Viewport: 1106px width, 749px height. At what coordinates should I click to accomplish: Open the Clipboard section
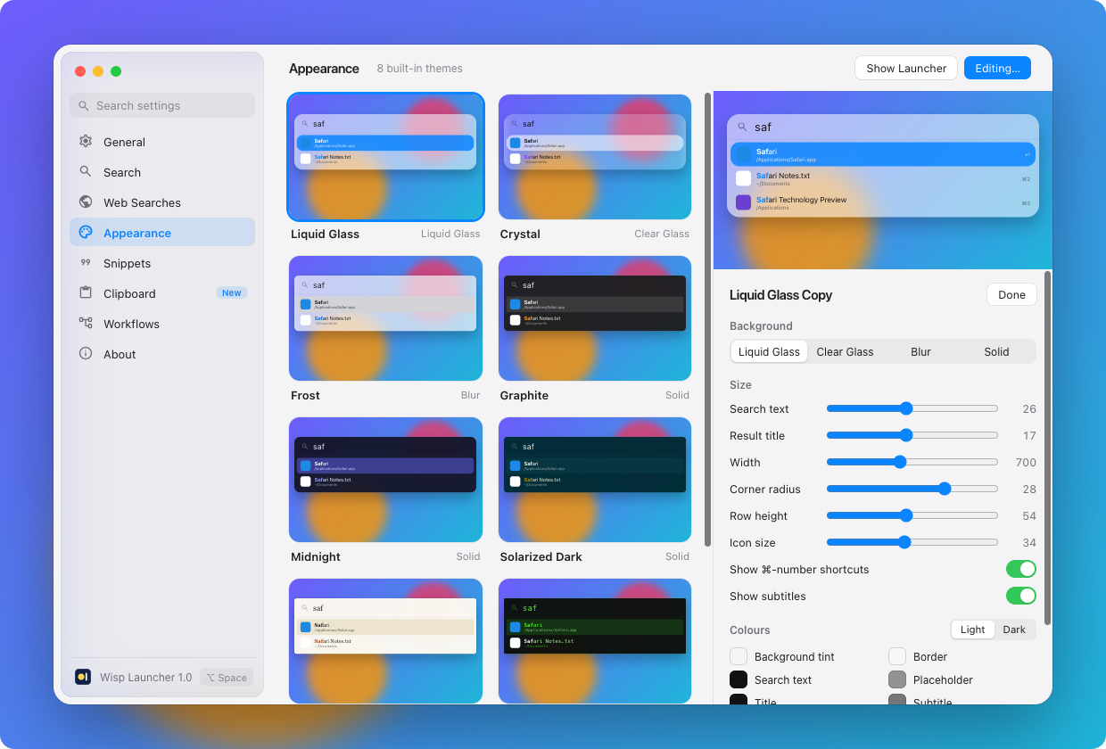(x=162, y=293)
